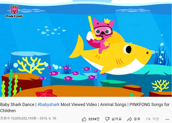
Task: Click the yellow baby shark's eye in video
Action: point(128,49)
